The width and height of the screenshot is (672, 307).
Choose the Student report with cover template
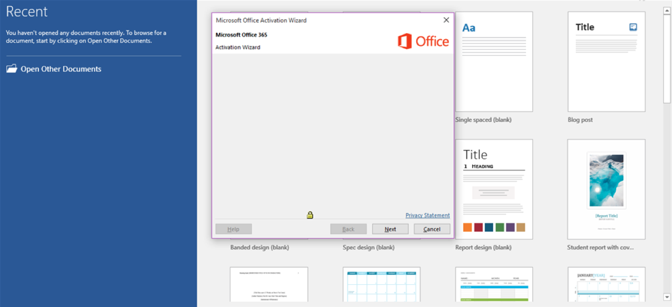point(606,189)
